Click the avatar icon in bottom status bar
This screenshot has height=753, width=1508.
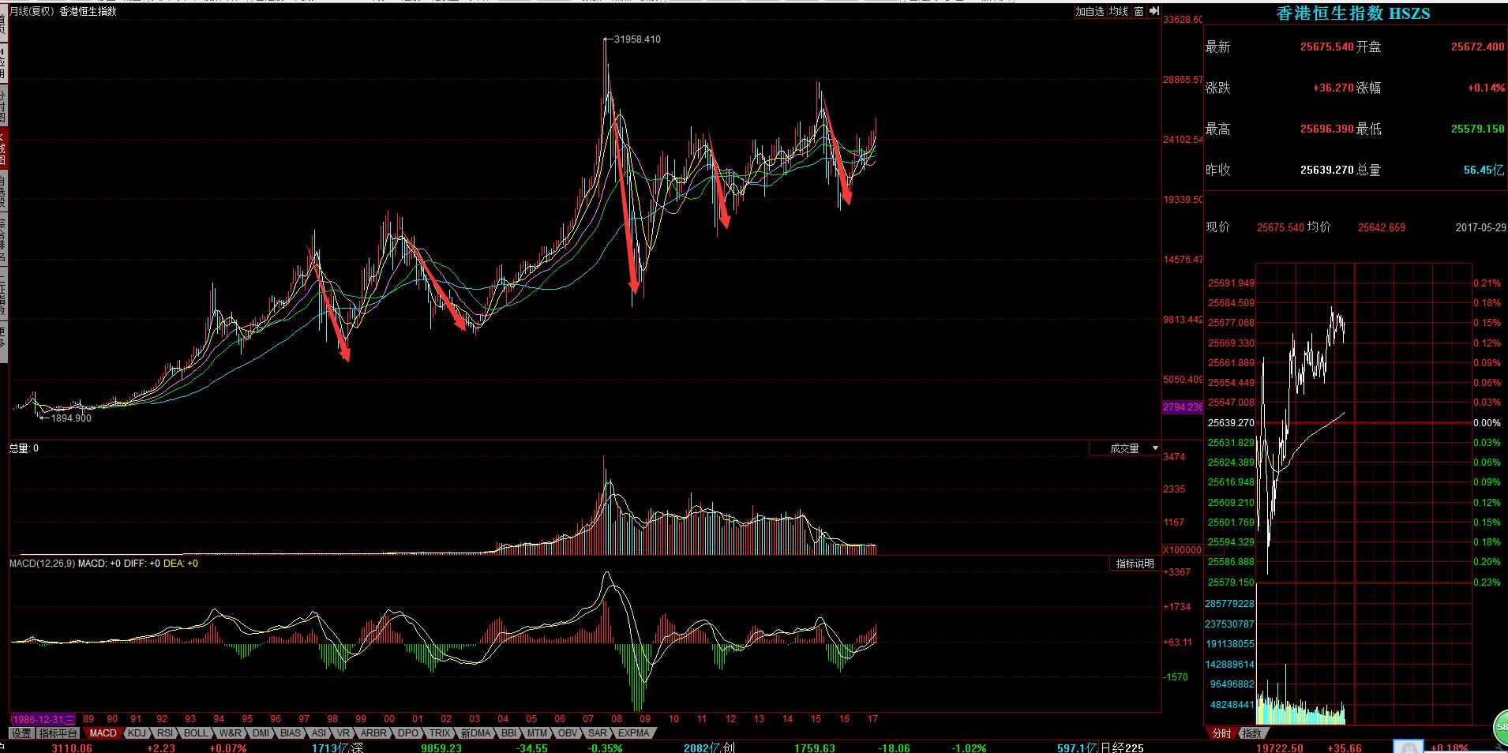pos(1407,747)
